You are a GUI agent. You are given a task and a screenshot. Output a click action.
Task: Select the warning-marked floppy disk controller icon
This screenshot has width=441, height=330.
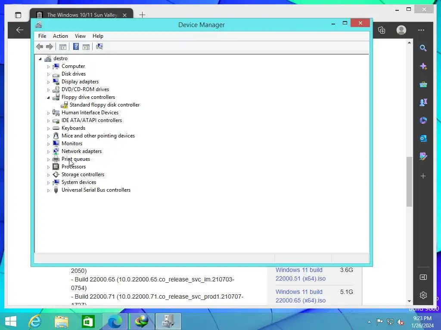[x=64, y=105]
